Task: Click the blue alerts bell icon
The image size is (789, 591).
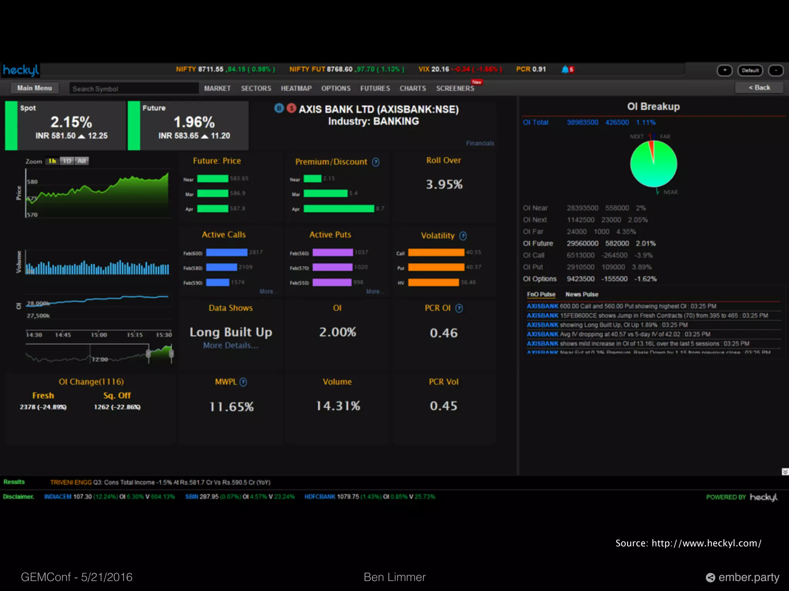Action: (565, 69)
